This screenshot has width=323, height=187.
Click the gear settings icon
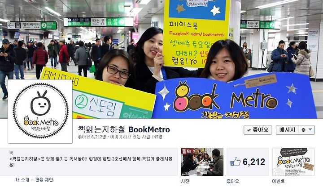[303, 130]
